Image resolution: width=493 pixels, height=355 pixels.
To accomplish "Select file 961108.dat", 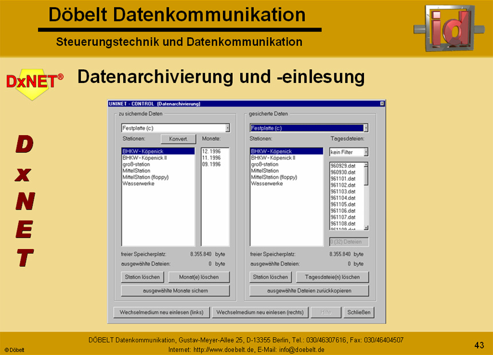I will (x=347, y=224).
